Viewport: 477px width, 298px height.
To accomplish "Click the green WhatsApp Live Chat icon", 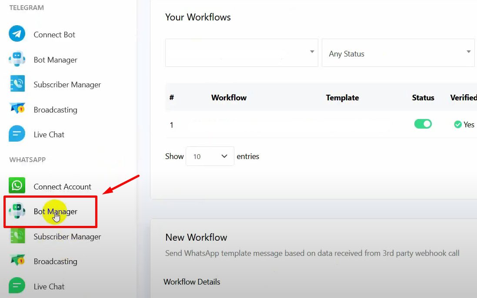I will point(17,286).
